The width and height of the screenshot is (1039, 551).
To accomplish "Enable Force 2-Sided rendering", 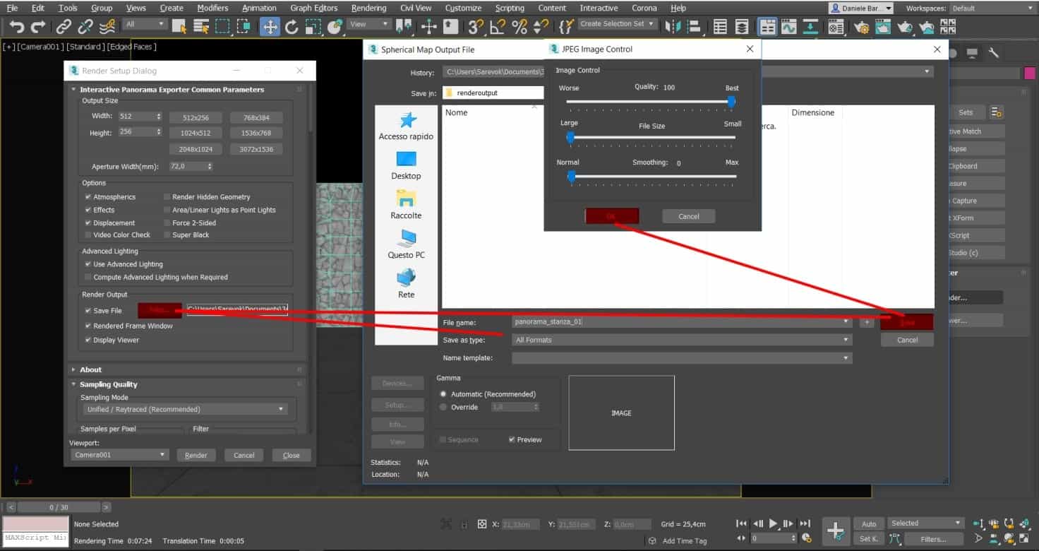I will (x=168, y=223).
